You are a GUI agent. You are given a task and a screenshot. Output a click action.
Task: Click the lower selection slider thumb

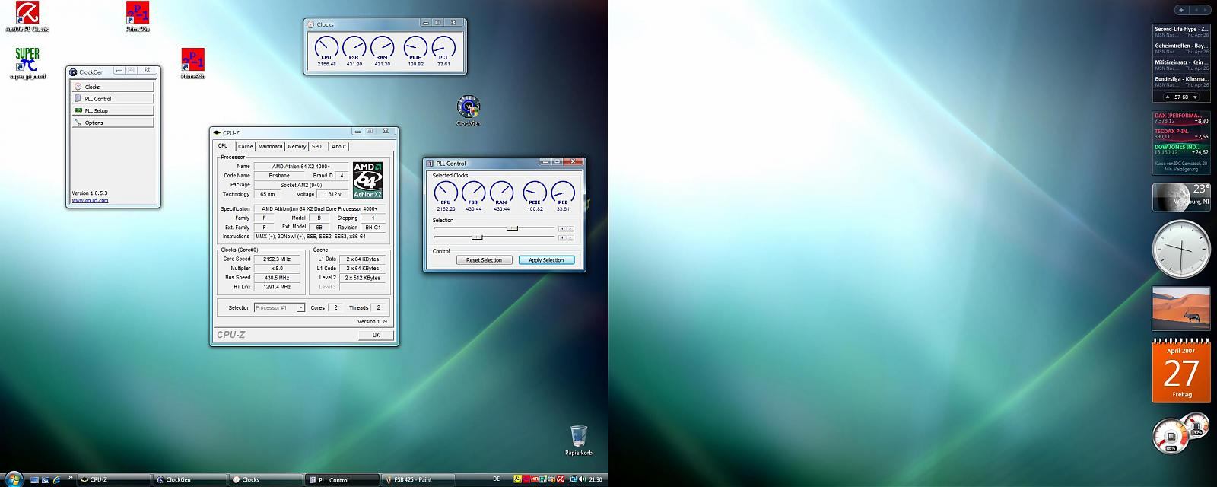pos(477,237)
